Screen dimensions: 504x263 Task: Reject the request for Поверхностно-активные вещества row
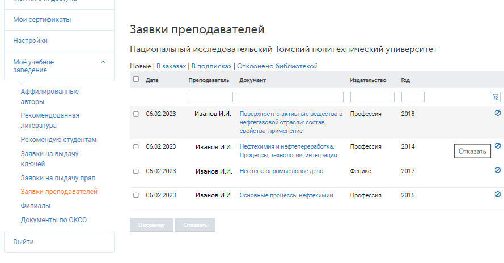coord(498,113)
